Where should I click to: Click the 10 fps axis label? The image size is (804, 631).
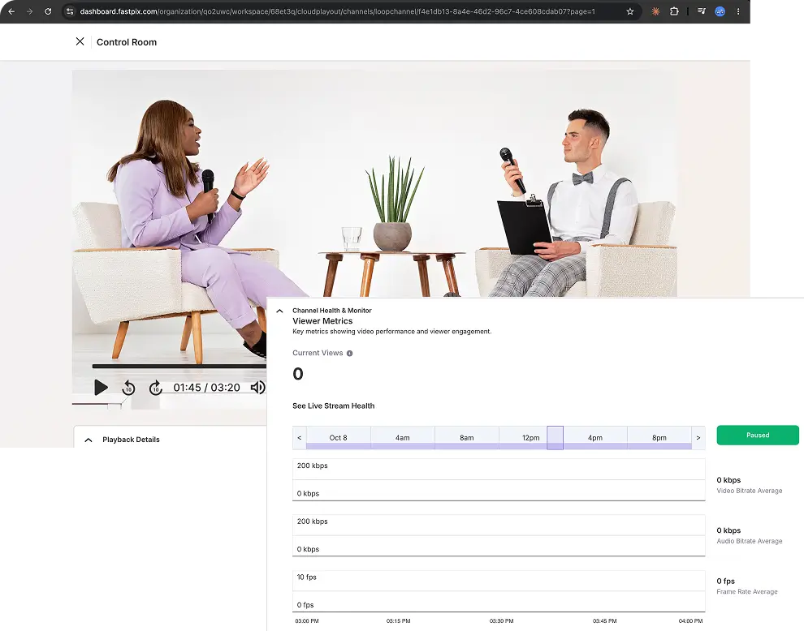click(307, 577)
